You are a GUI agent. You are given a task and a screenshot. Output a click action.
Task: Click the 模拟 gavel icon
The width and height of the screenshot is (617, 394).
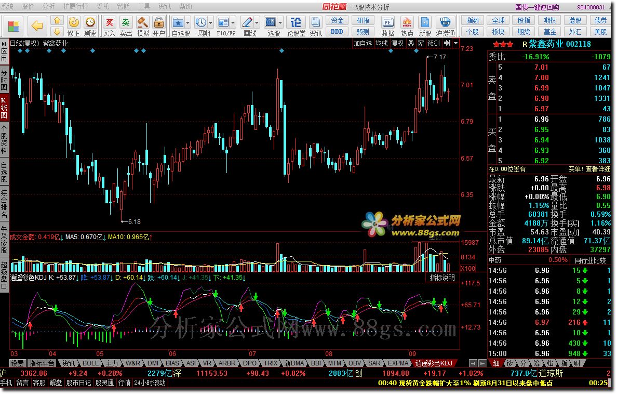click(x=143, y=22)
